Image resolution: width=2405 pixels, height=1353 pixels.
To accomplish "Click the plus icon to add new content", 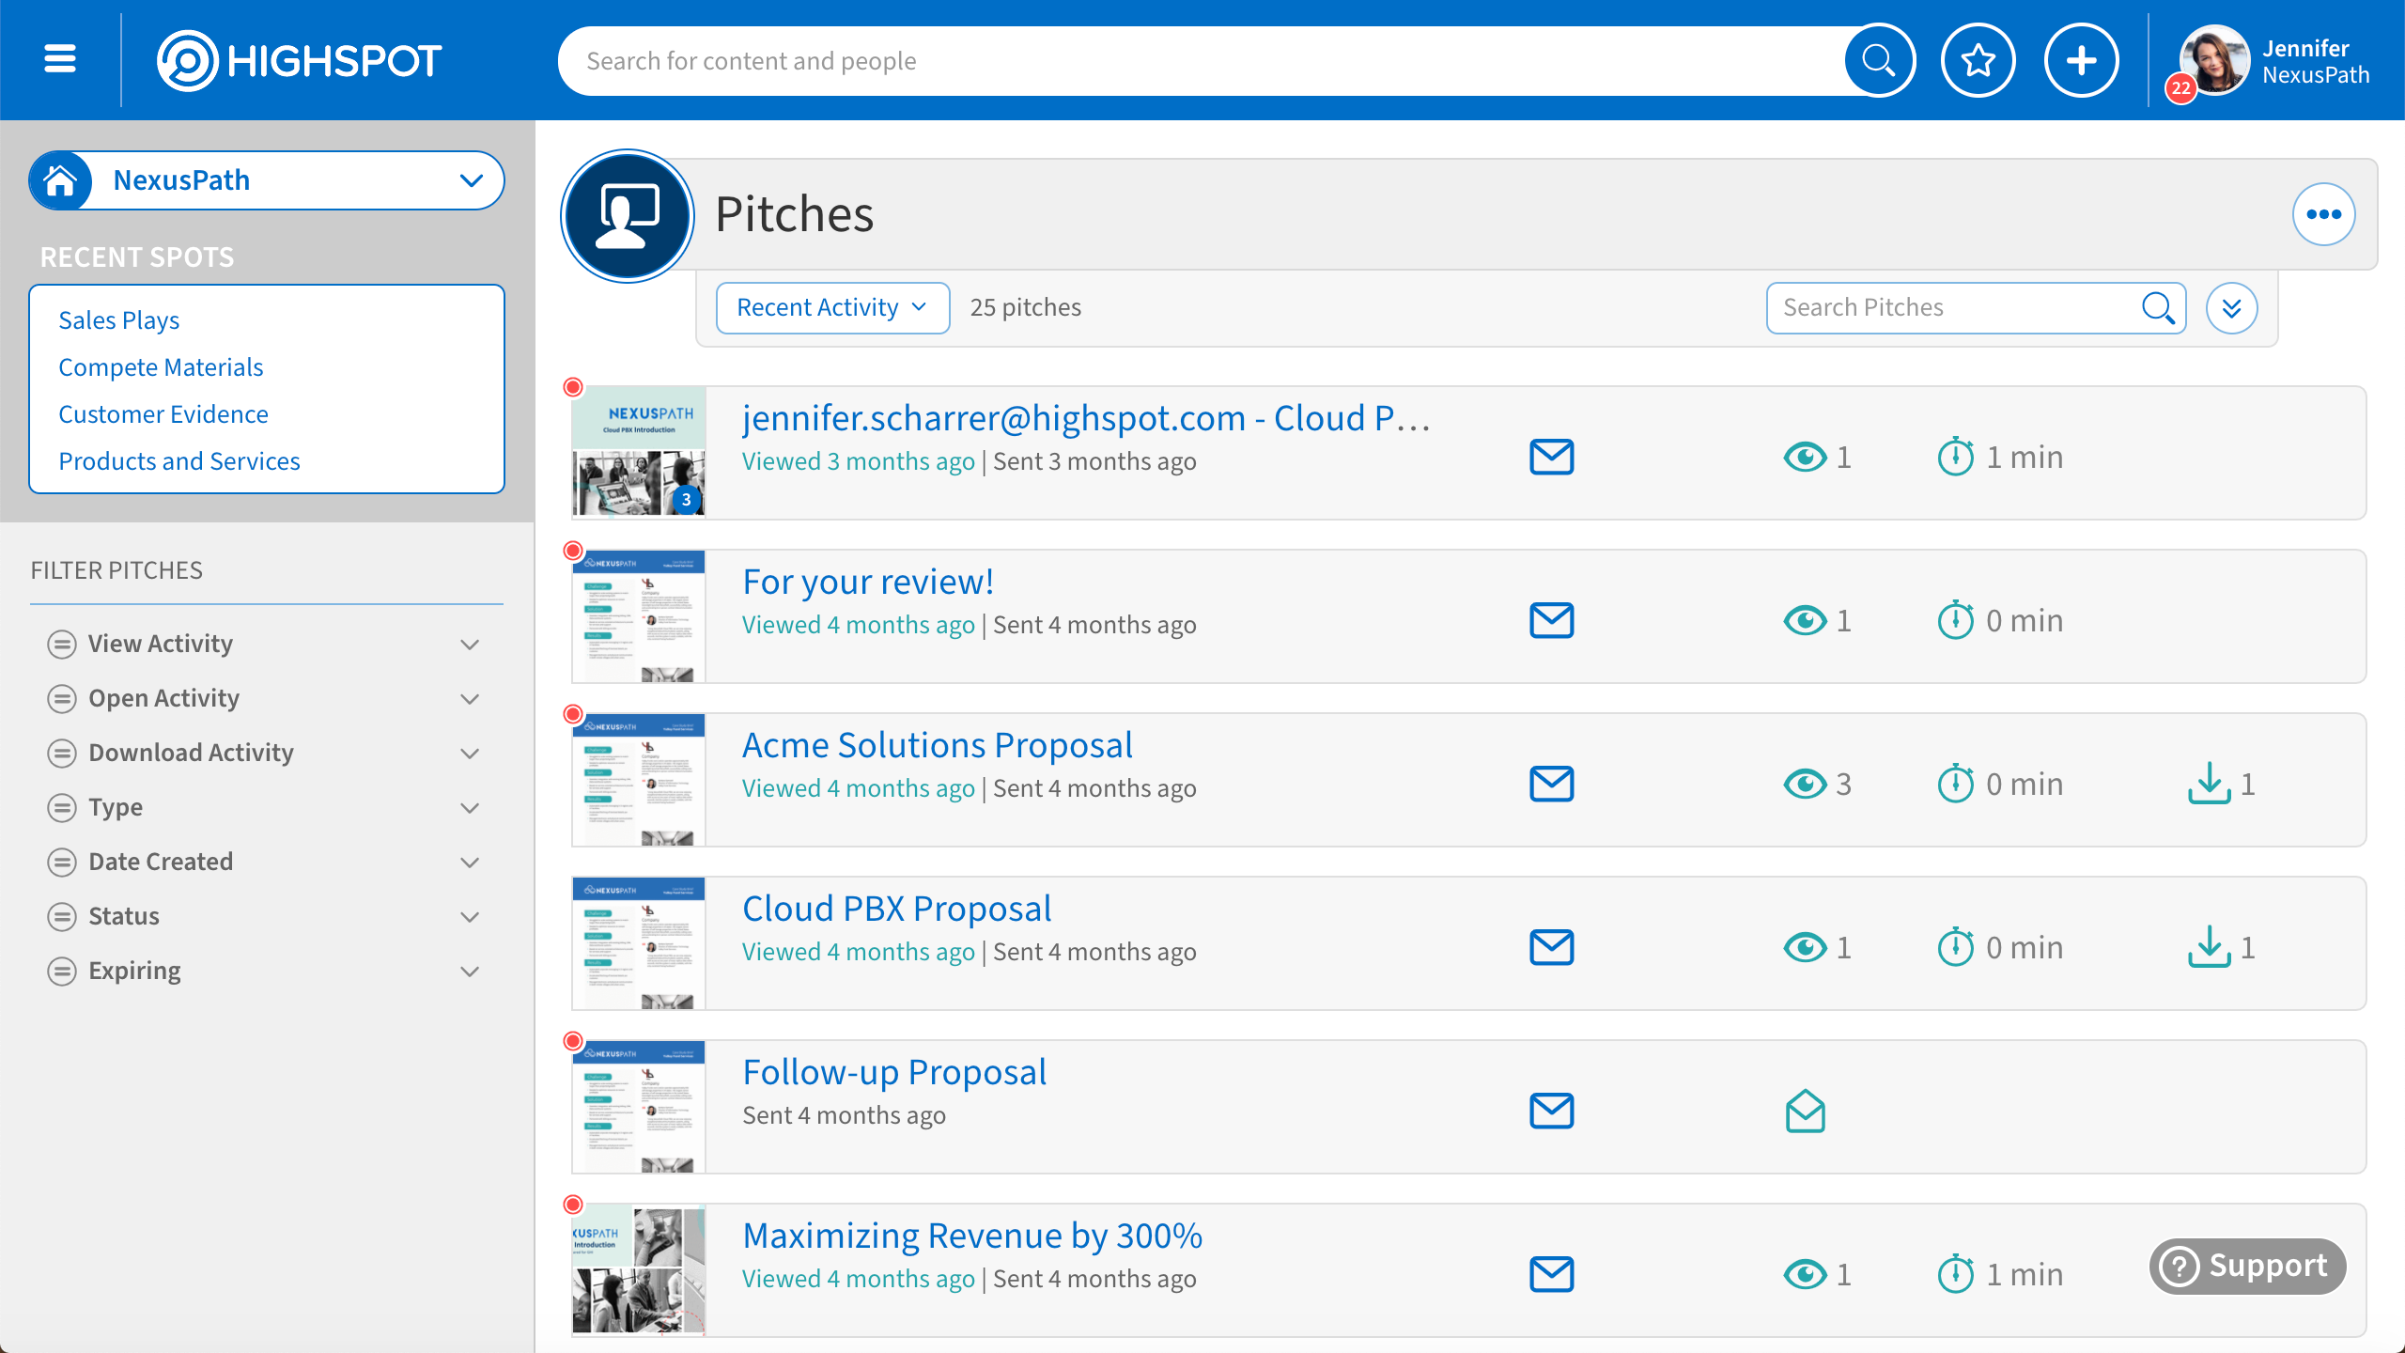I will (2080, 59).
